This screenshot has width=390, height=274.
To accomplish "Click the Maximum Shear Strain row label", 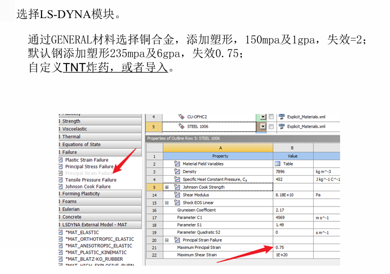I will tap(197, 255).
